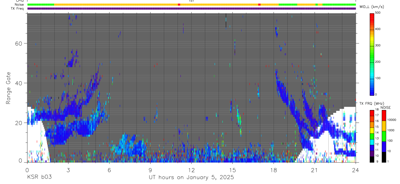Image resolution: width=400 pixels, height=184 pixels.
Task: Click the green Noise strip segment at plot start
Action: 41,5
